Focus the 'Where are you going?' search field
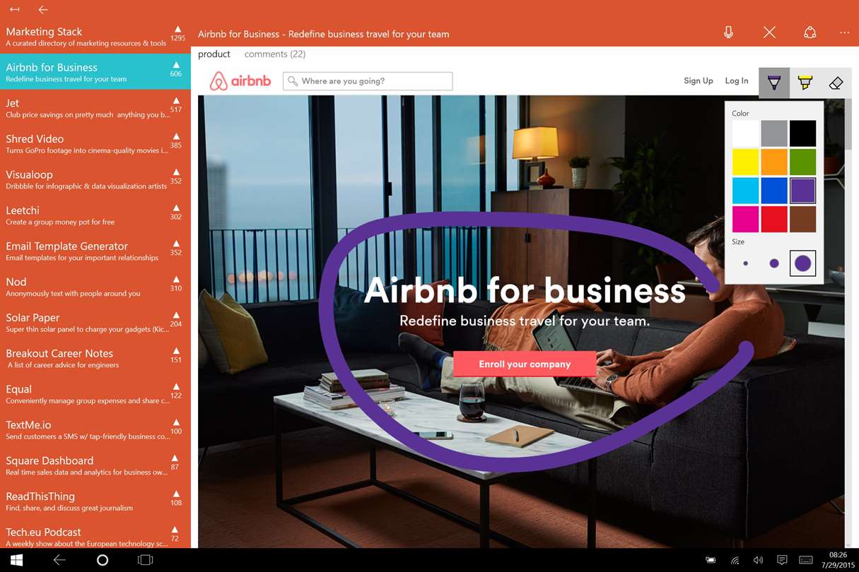Screen dimensions: 859x572 click(368, 81)
